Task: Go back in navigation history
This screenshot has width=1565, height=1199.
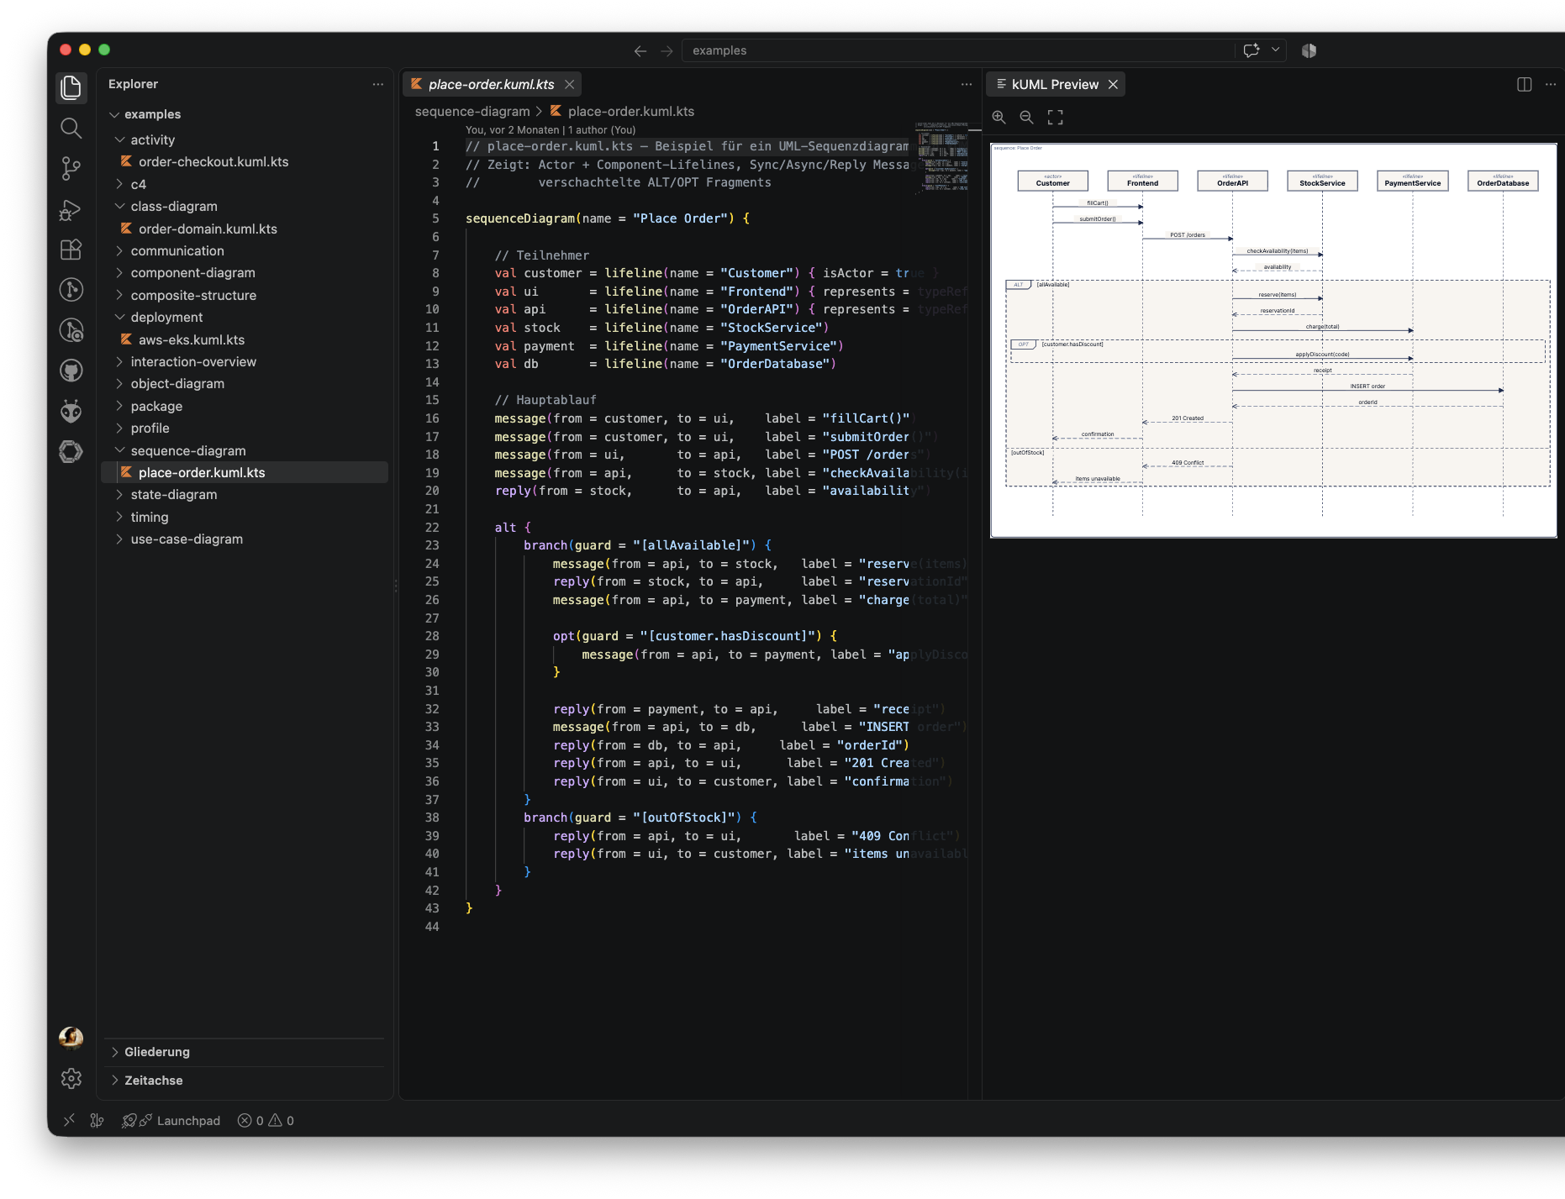Action: [x=640, y=50]
